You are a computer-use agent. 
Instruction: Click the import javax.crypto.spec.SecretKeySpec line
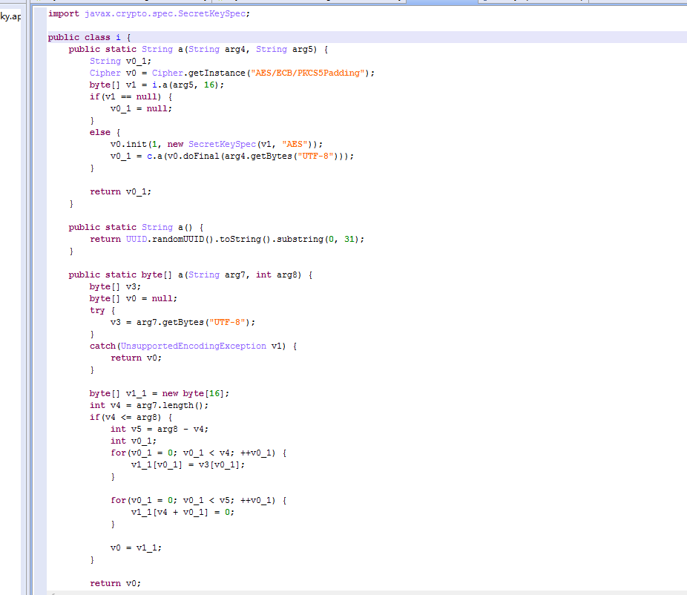[149, 13]
